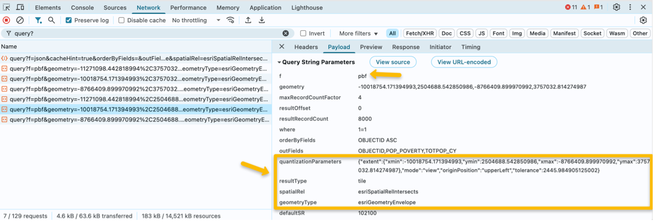Enable the Disable cache checkbox
The image size is (655, 222).
[122, 20]
